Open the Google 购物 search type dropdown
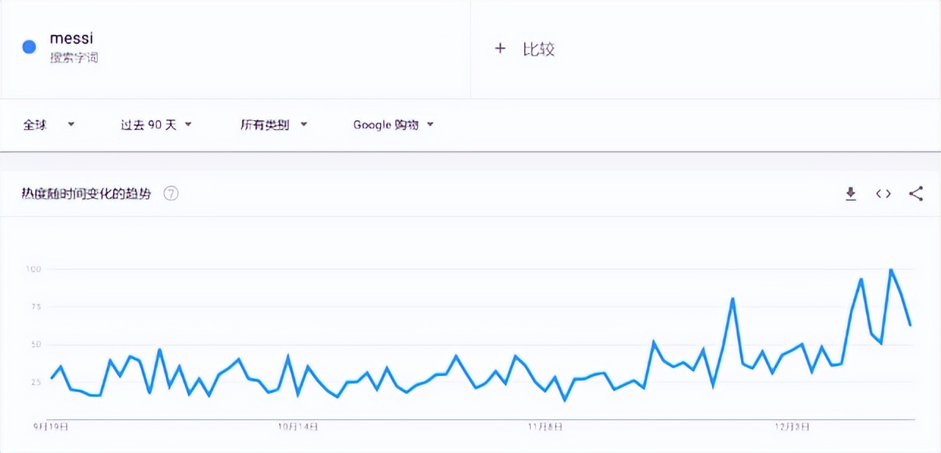This screenshot has height=453, width=941. [393, 125]
